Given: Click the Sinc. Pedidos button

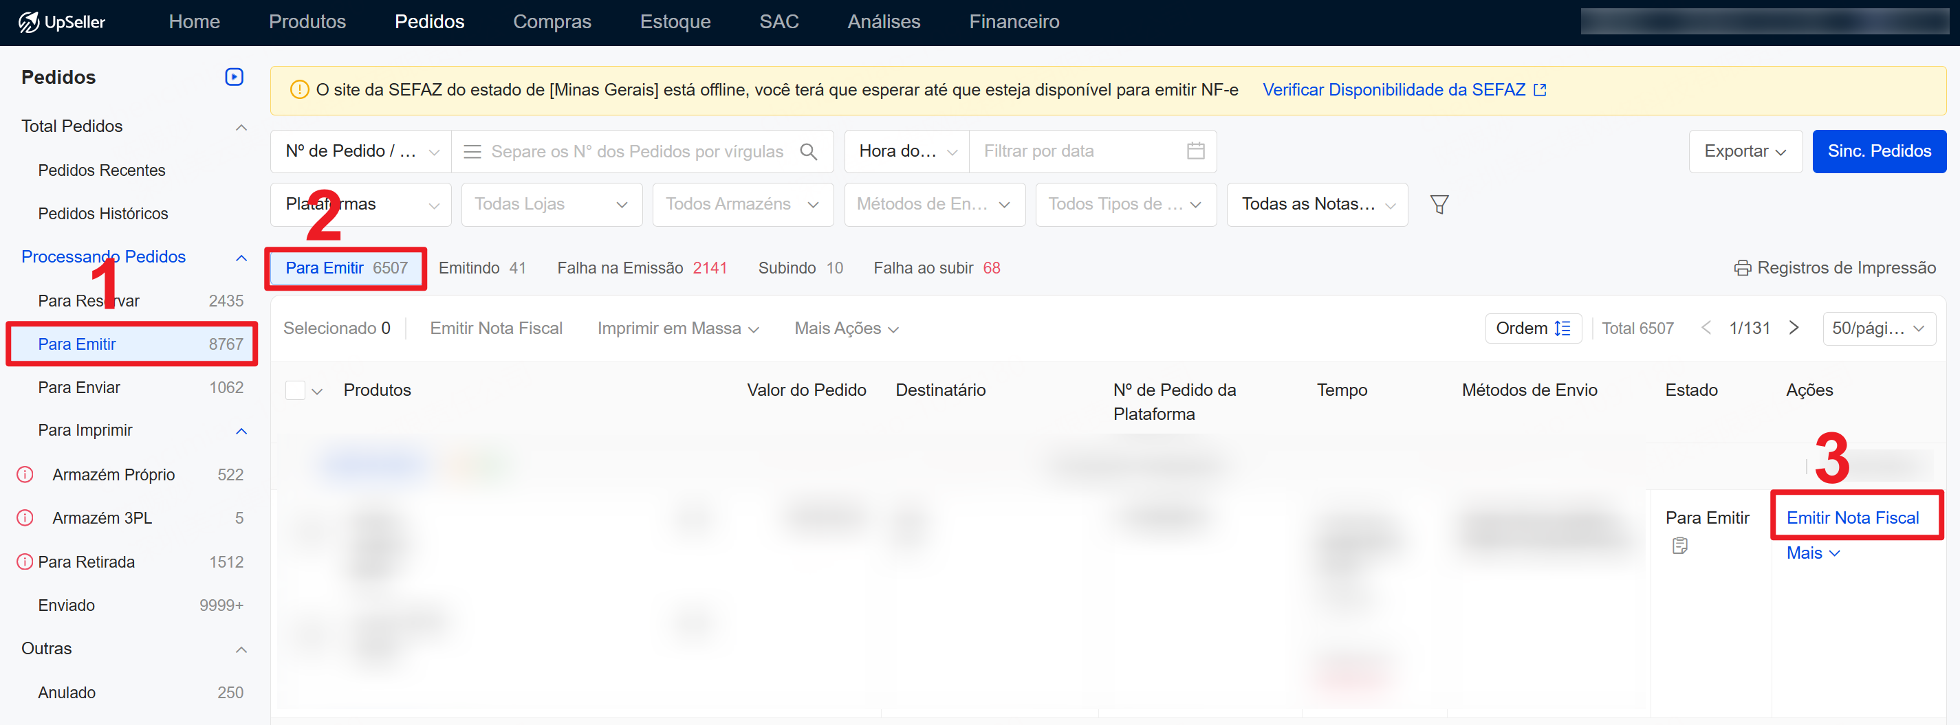Looking at the screenshot, I should coord(1878,151).
